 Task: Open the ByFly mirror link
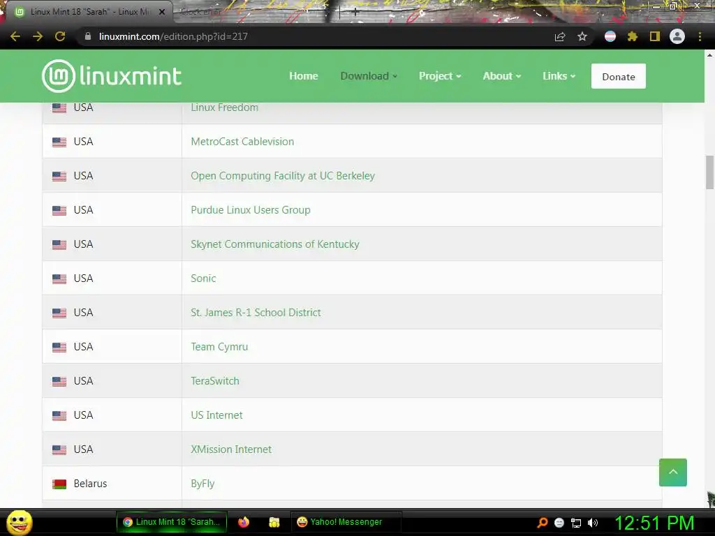point(202,484)
